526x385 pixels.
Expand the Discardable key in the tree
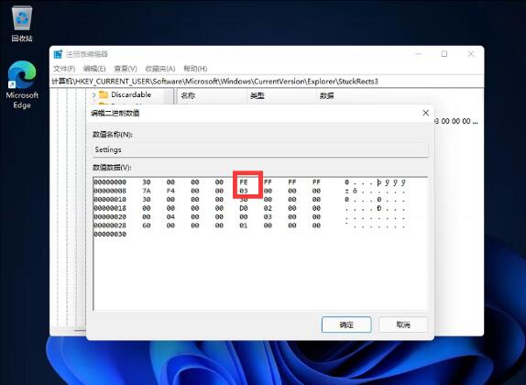click(x=93, y=95)
